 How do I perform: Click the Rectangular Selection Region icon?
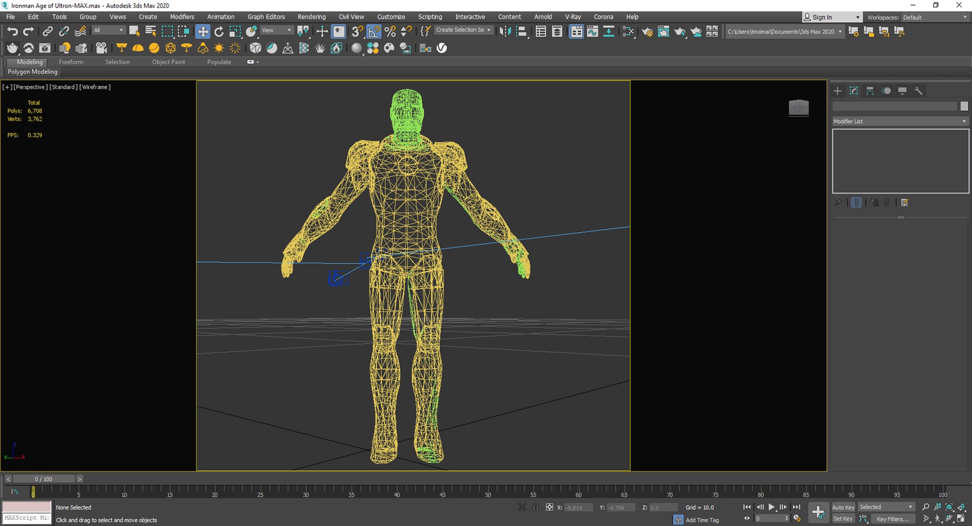(x=167, y=31)
